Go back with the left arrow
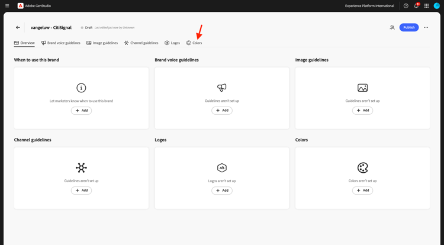This screenshot has width=444, height=245. [x=18, y=27]
